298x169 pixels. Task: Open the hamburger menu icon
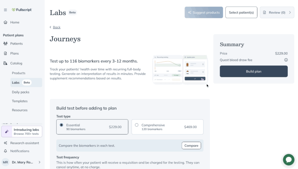point(5,10)
